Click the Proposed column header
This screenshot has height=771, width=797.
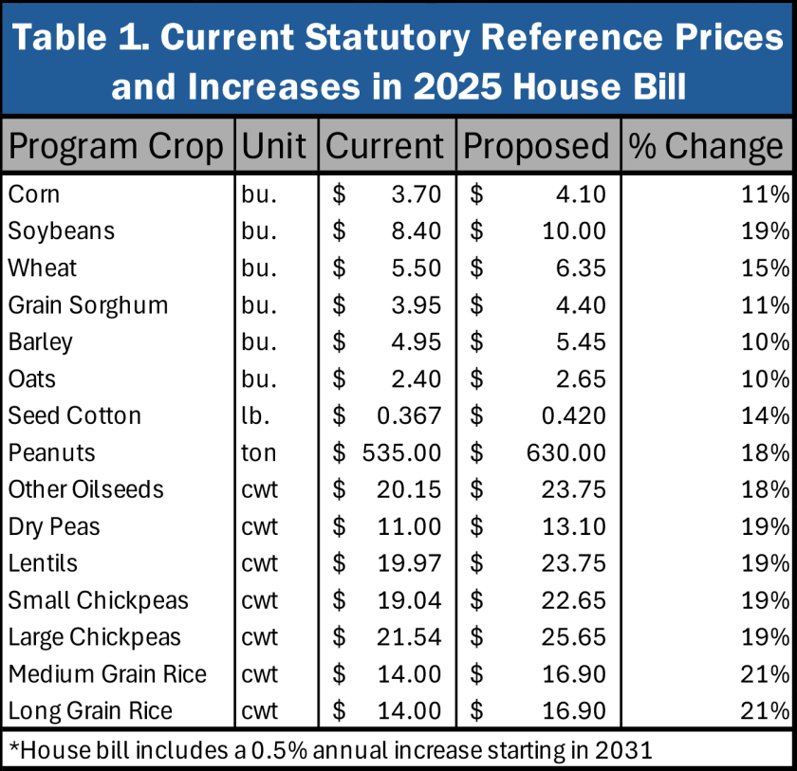(536, 146)
